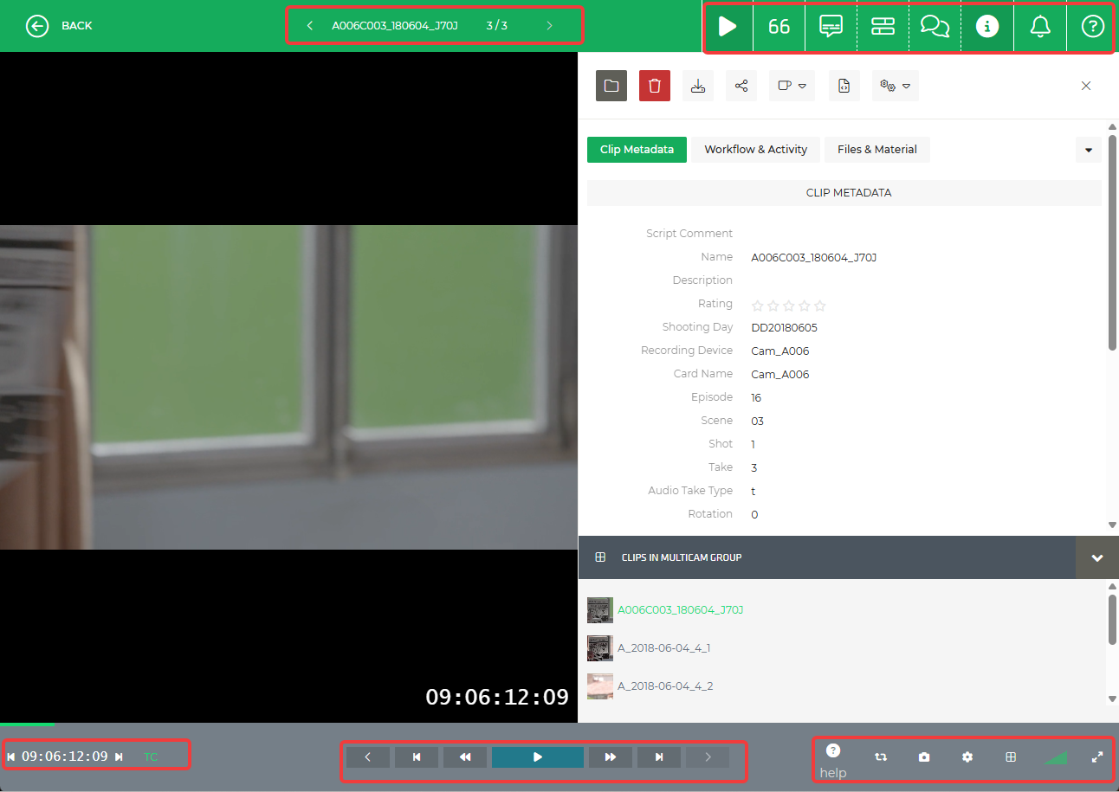Screen dimensions: 1119x792
Task: Toggle the multicam grid view in player bar
Action: [1011, 757]
